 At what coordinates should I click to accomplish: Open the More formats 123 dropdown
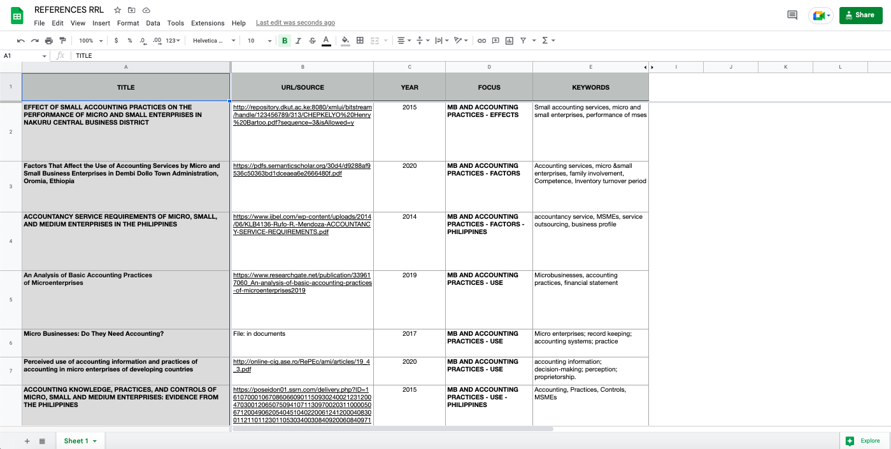point(173,41)
